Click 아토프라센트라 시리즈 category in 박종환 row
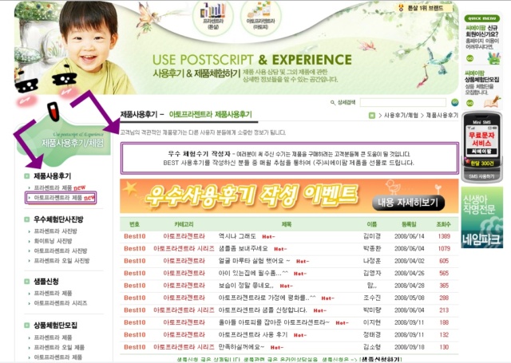This screenshot has width=511, height=363. tap(184, 249)
